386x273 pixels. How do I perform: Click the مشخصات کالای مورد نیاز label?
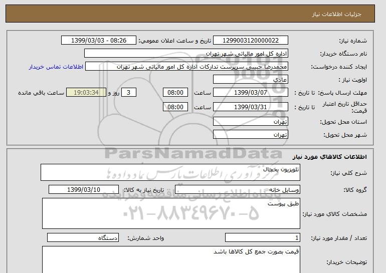(x=334, y=214)
